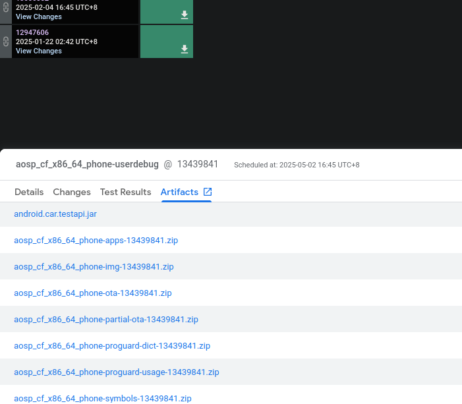Viewport: 462px width, 404px height.
Task: Select build ID text 13439841 in header
Action: 198,164
